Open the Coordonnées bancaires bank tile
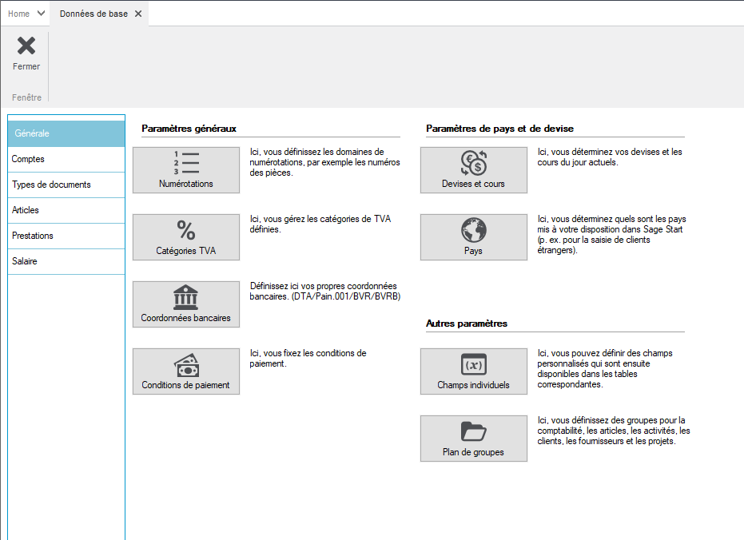The image size is (744, 540). point(186,304)
